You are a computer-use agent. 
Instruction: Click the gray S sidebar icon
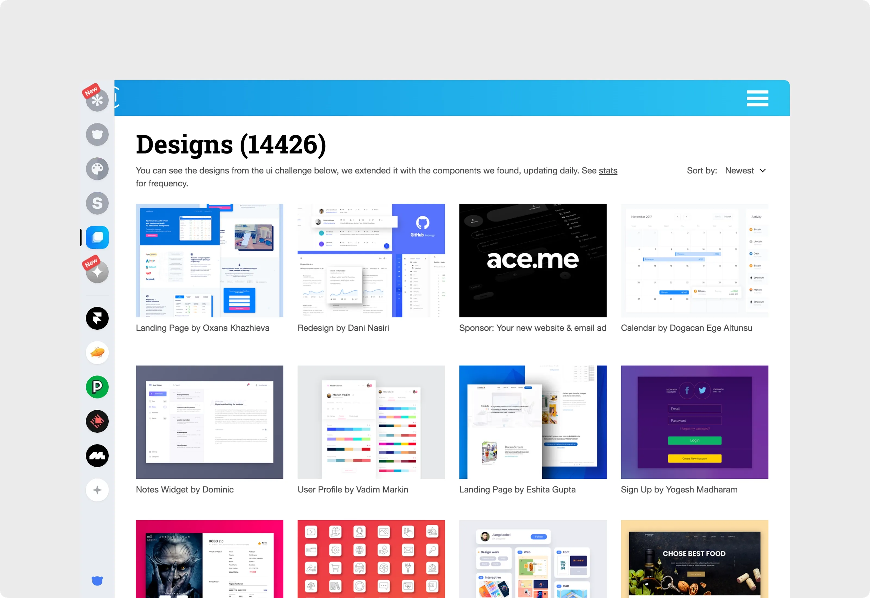point(97,203)
